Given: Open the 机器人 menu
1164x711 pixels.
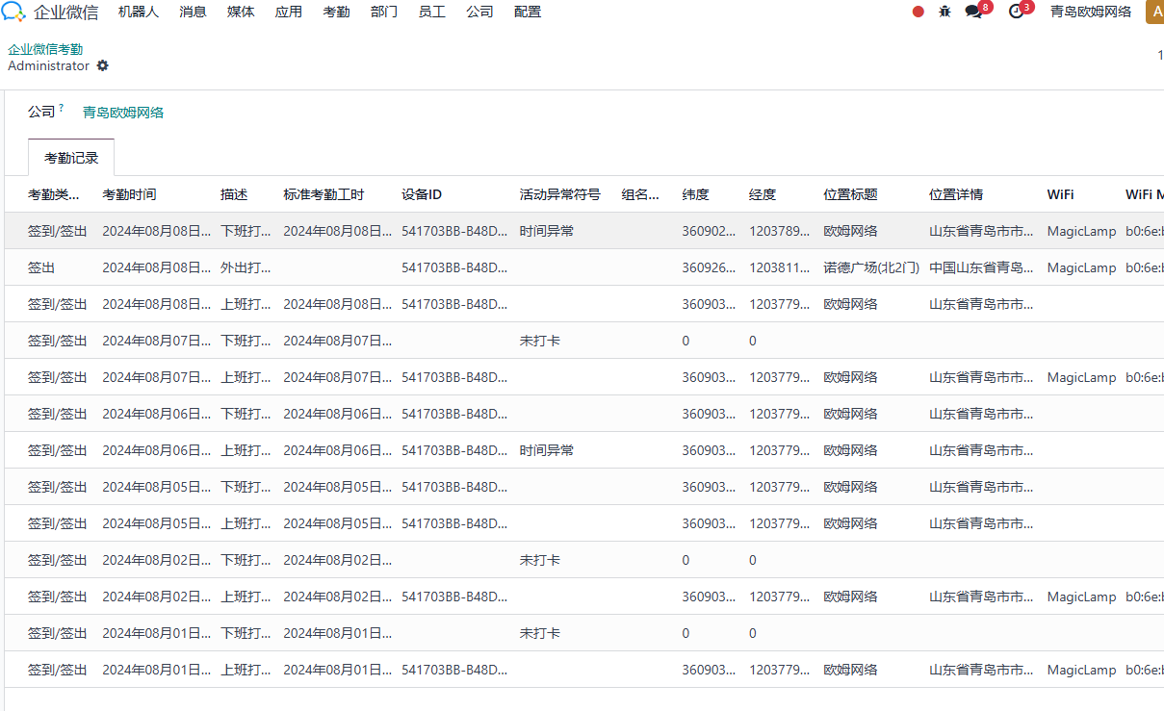Looking at the screenshot, I should click(x=139, y=12).
